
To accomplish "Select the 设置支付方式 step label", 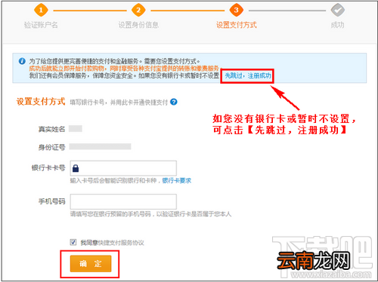I will 237,25.
